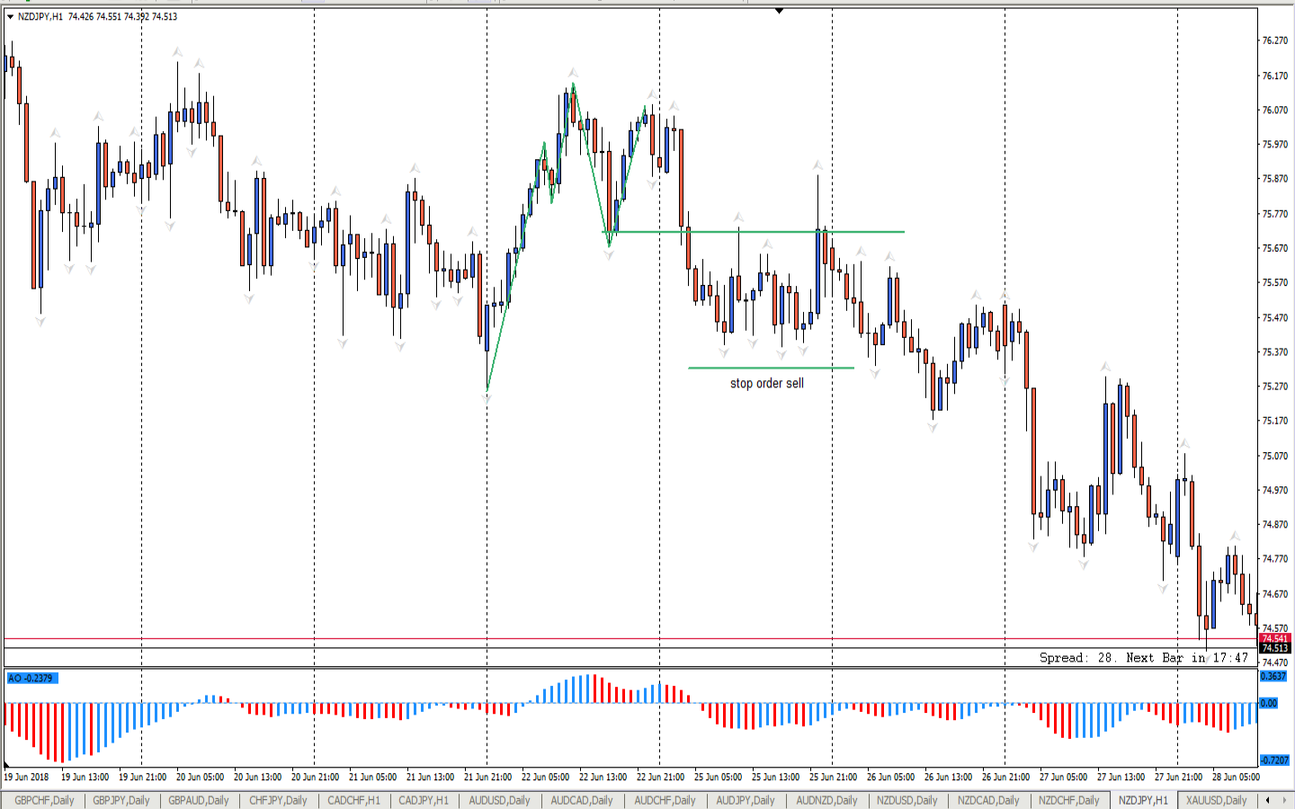
Task: Click the -0.7207 AO scale value
Action: tap(1274, 760)
